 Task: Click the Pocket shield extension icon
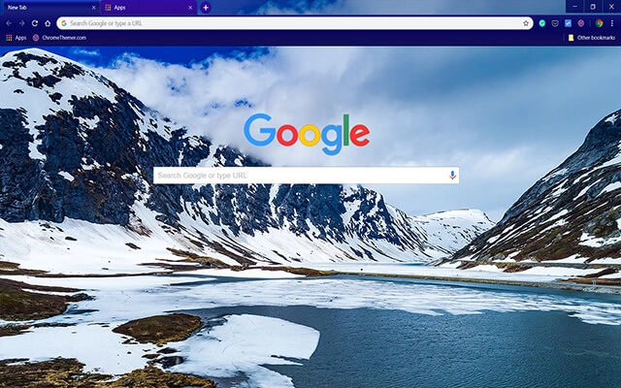click(x=556, y=22)
